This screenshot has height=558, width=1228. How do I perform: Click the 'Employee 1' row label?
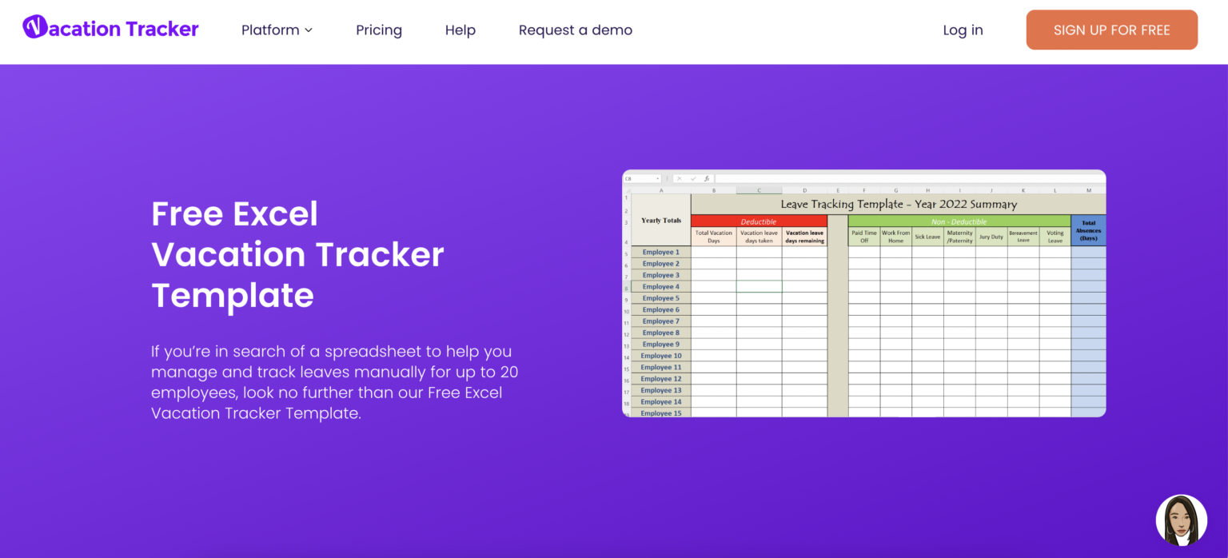(x=661, y=252)
